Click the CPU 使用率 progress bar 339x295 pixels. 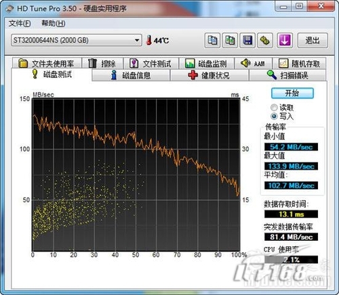291,260
